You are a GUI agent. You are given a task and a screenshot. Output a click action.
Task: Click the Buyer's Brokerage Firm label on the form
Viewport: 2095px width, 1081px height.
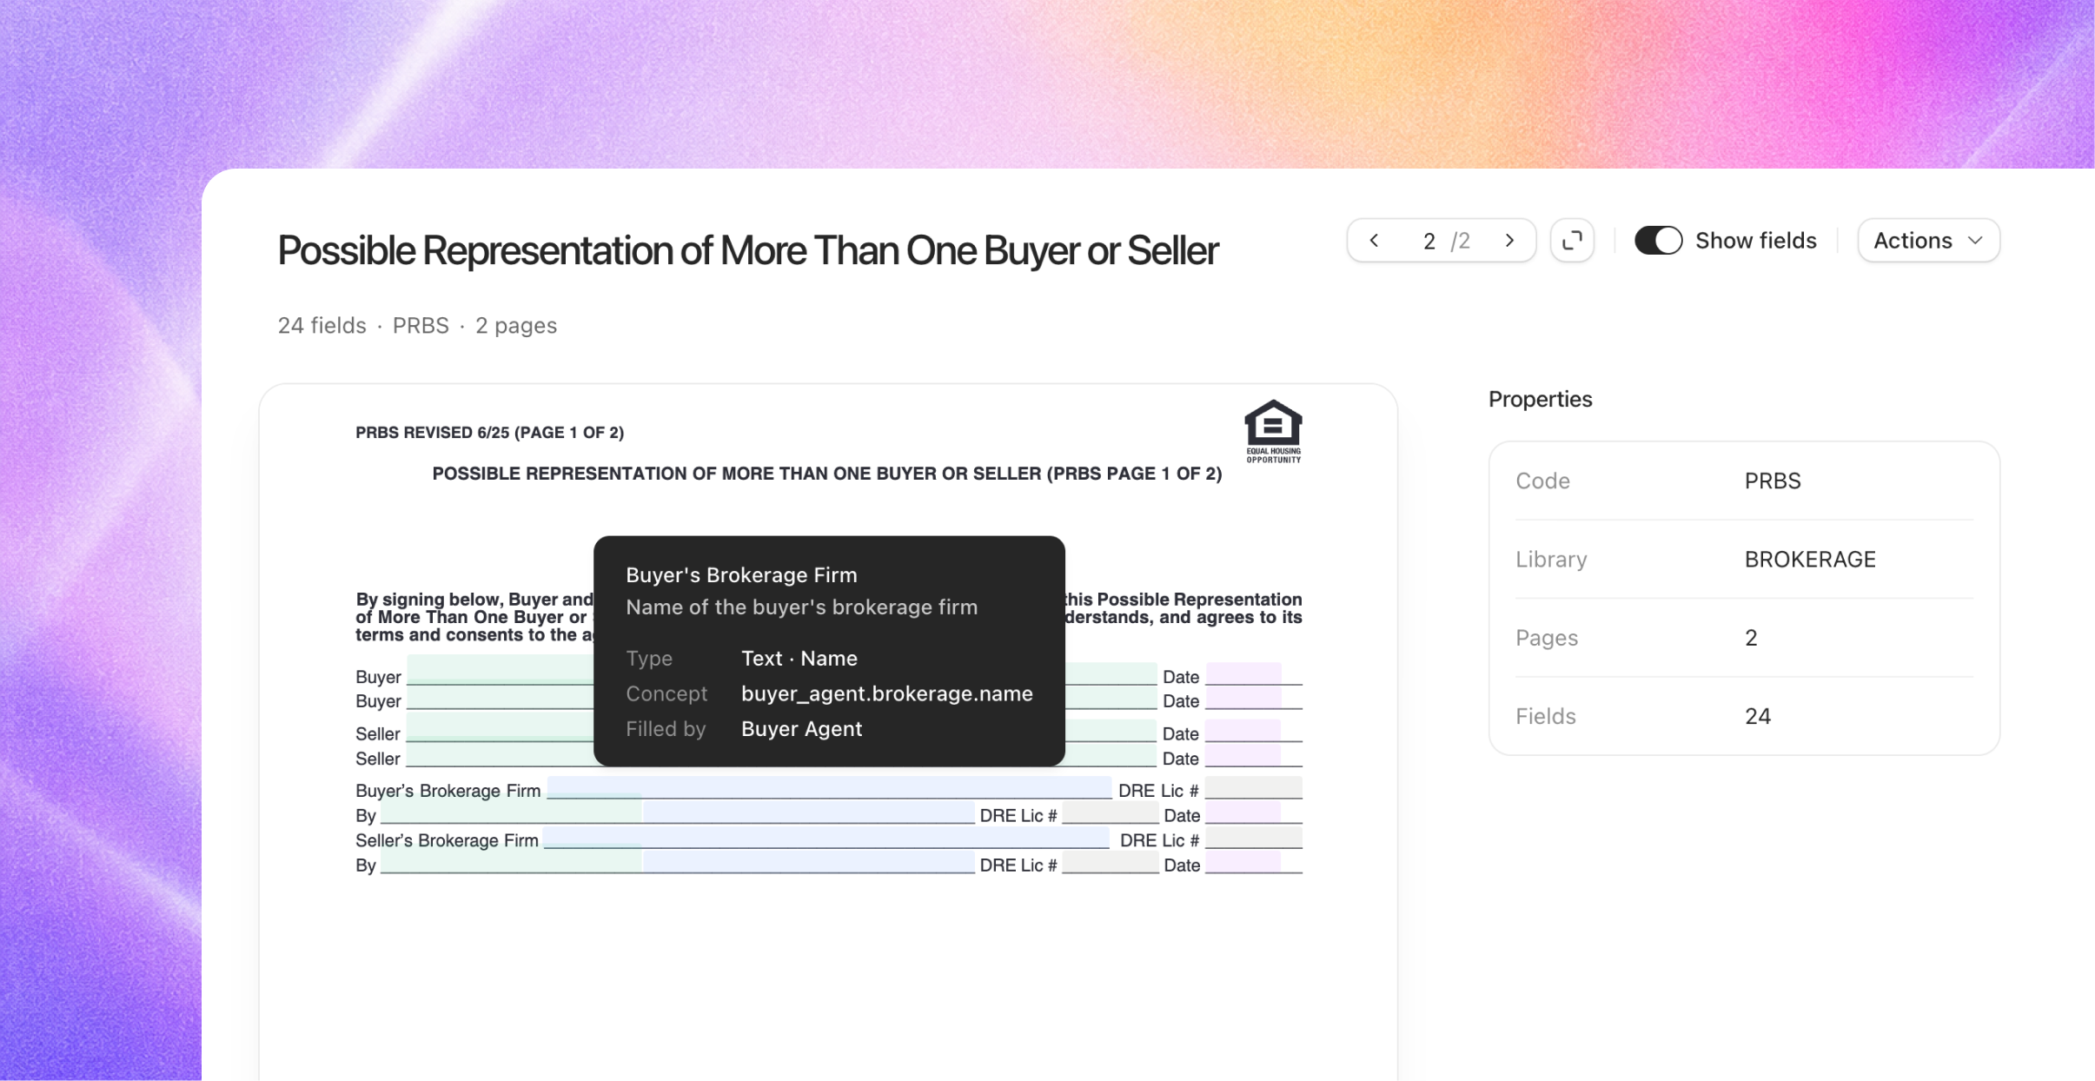pos(448,791)
